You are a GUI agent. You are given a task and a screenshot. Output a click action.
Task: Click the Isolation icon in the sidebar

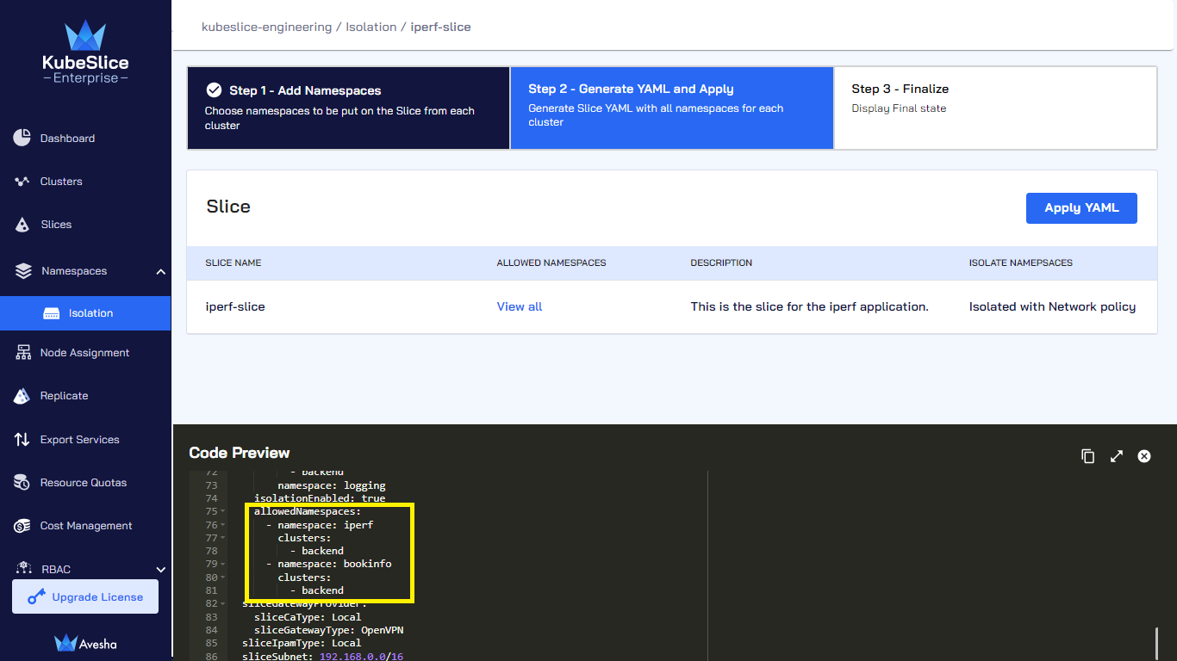tap(52, 313)
